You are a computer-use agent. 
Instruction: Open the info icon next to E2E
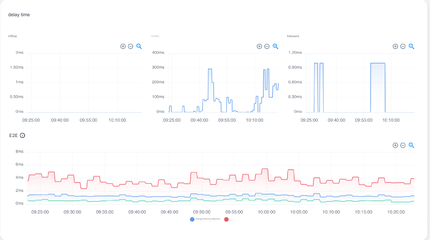tap(22, 135)
